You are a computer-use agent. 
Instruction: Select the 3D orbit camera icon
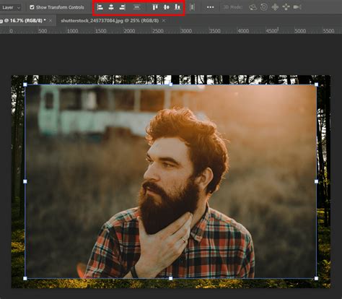253,7
